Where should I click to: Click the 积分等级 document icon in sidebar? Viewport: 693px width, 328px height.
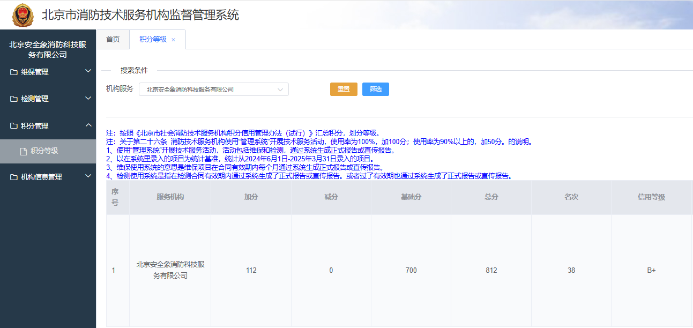(23, 152)
